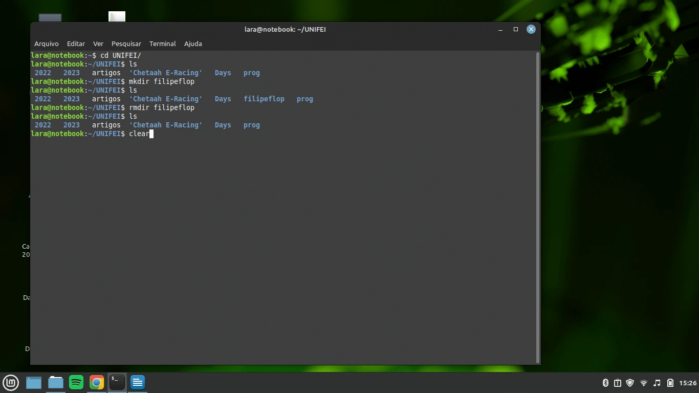This screenshot has height=393, width=699.
Task: Click the show desktop icon in taskbar
Action: click(34, 382)
